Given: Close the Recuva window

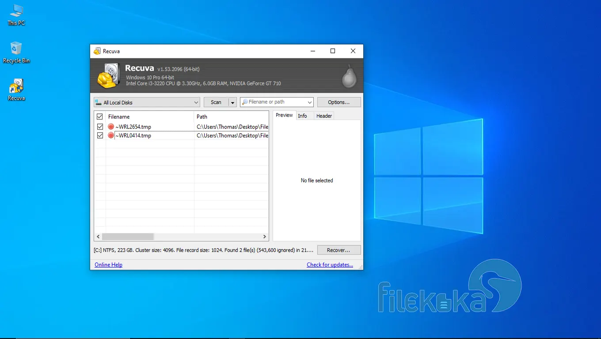Looking at the screenshot, I should 353,51.
